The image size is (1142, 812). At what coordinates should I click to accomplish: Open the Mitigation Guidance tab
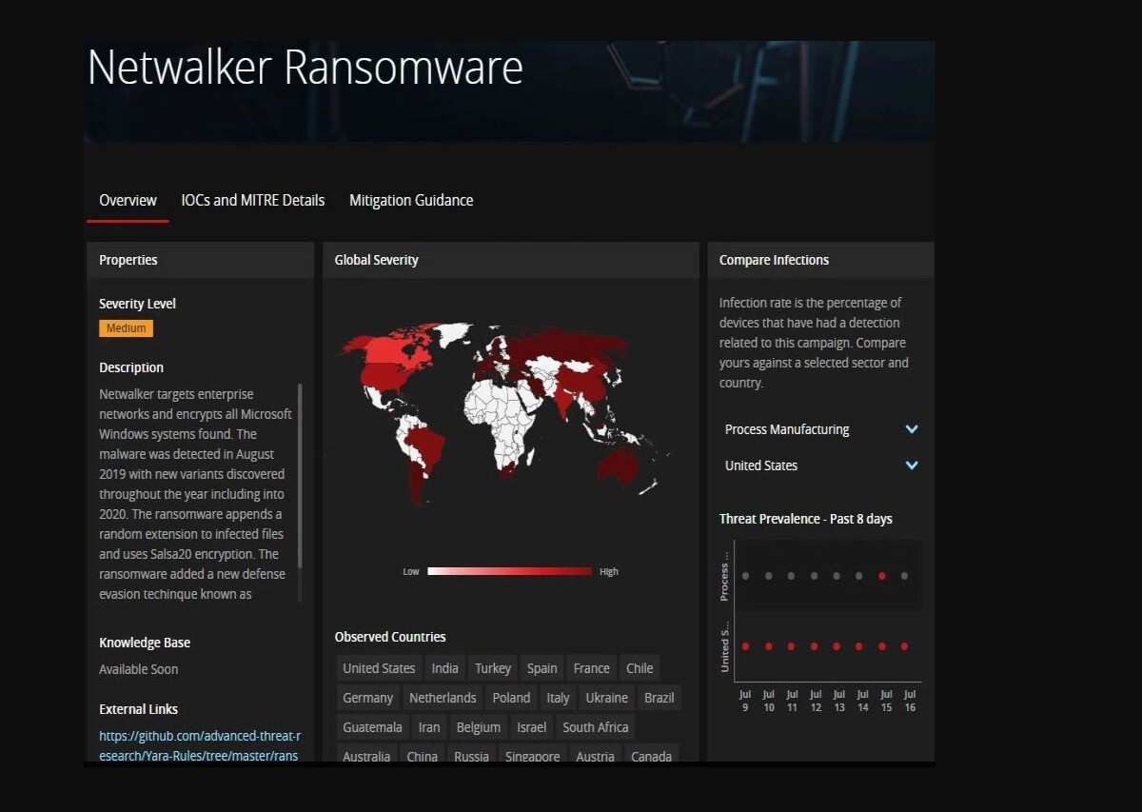[x=411, y=200]
